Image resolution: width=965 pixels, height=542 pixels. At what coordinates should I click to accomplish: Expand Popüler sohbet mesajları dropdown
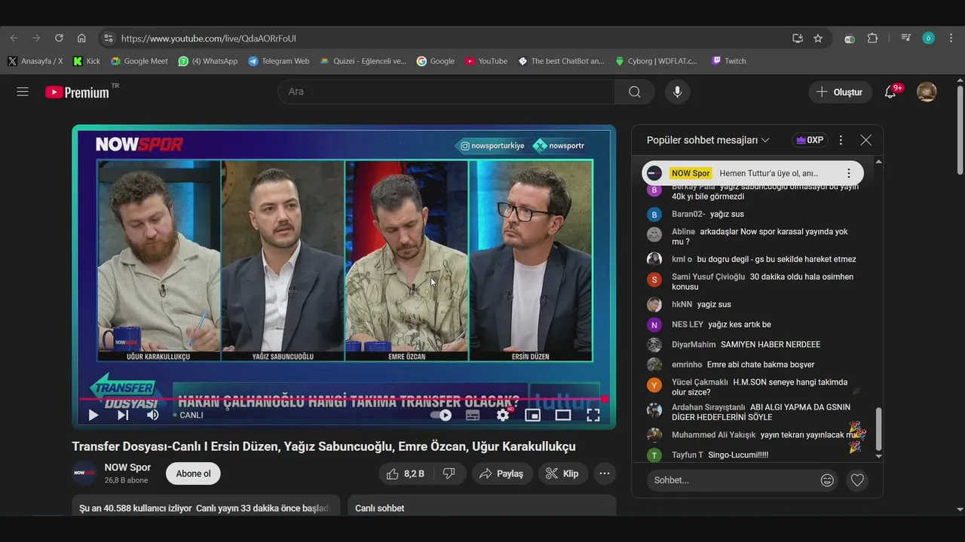click(708, 140)
